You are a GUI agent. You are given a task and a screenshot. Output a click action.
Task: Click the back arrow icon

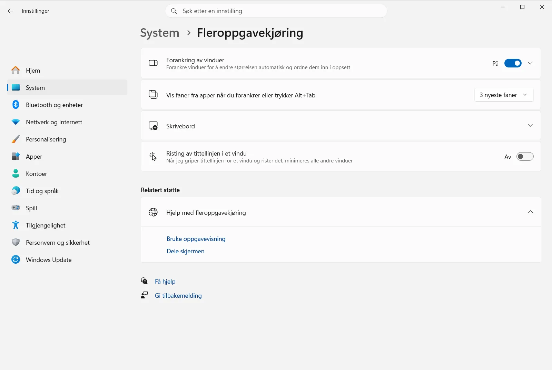pos(10,11)
